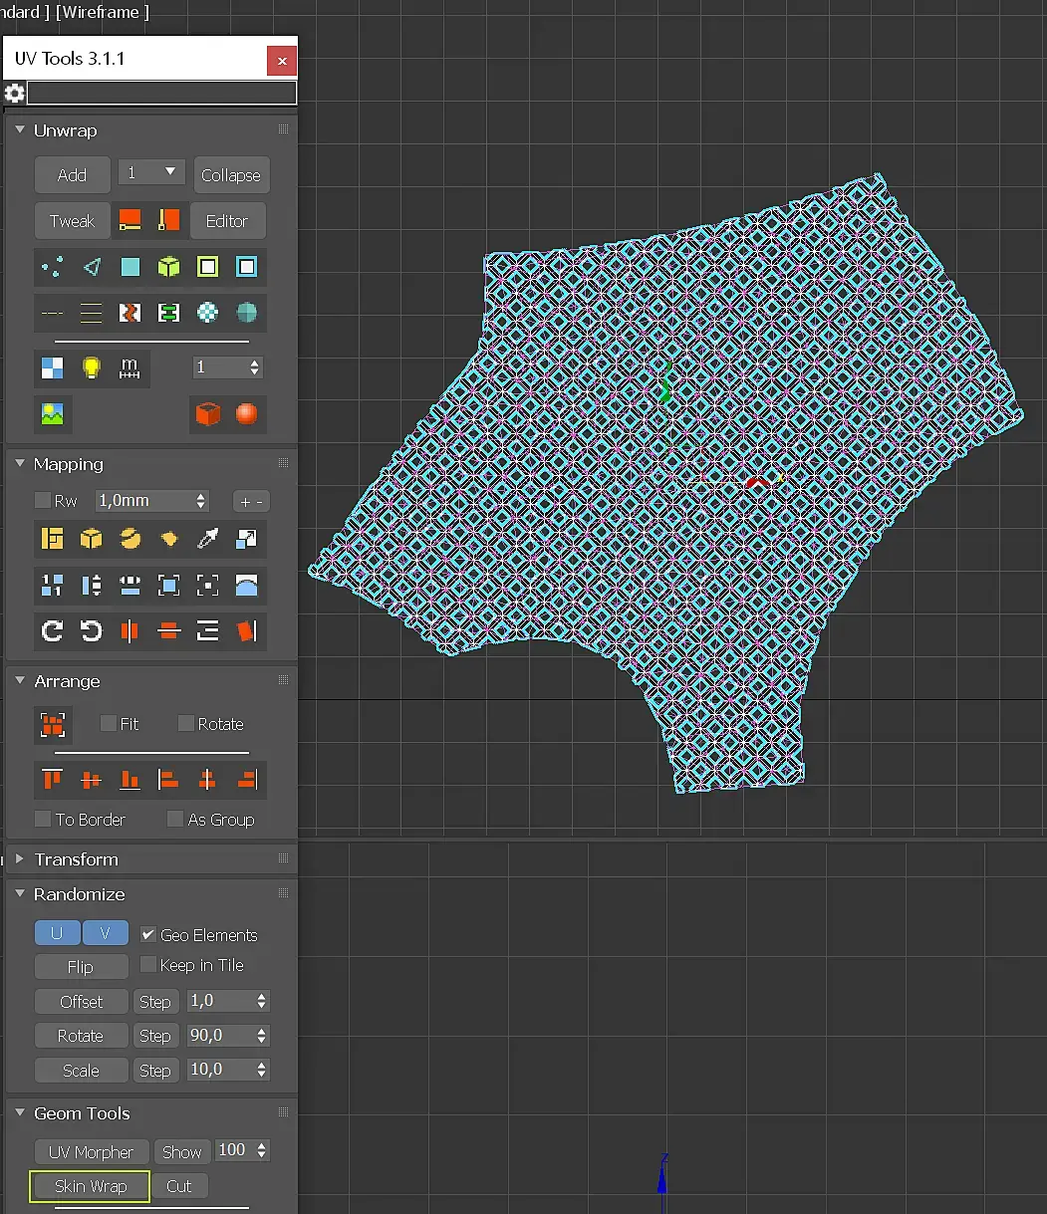Enable the To Border checkbox
Screen dimensions: 1047x1214
coord(42,819)
